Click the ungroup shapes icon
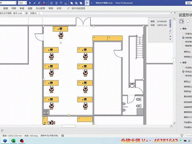This screenshot has width=192, height=144. pos(76,3)
